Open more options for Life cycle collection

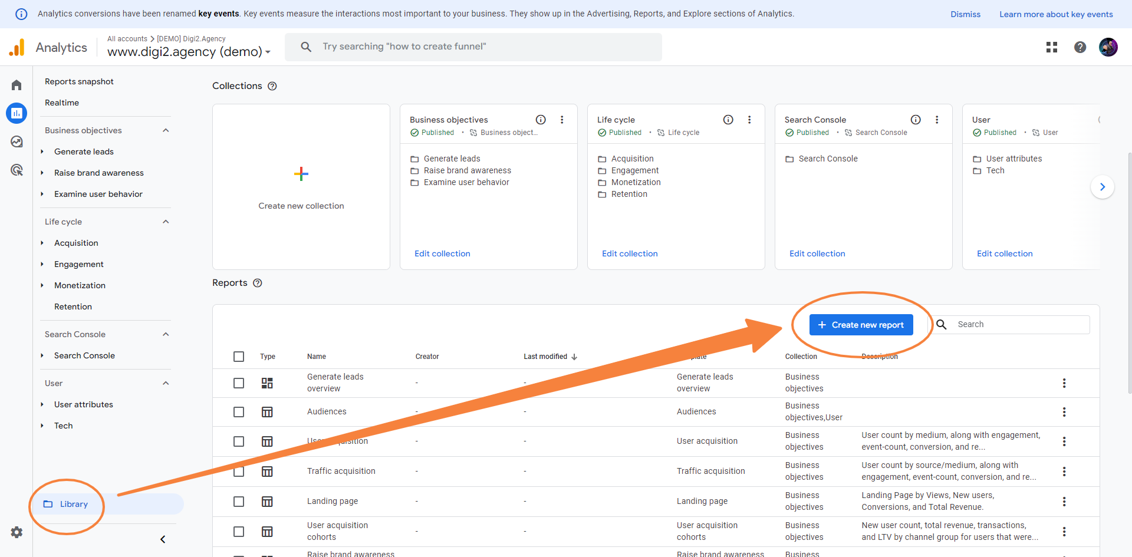[x=749, y=120]
